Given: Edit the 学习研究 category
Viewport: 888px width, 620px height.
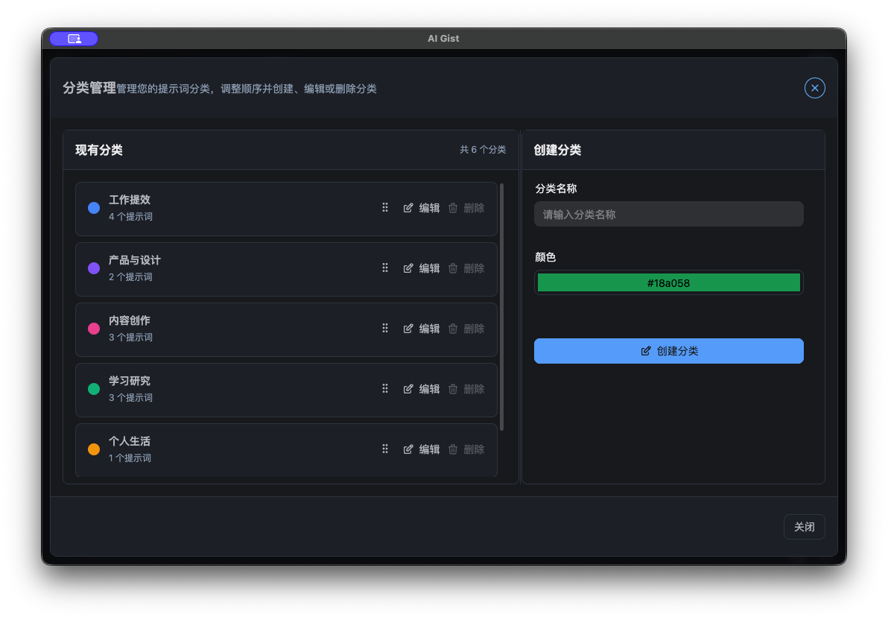Looking at the screenshot, I should pos(422,389).
